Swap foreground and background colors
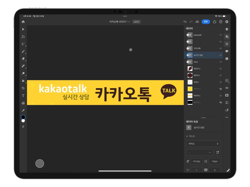Screen dimensions: 250x187 tap(23, 127)
